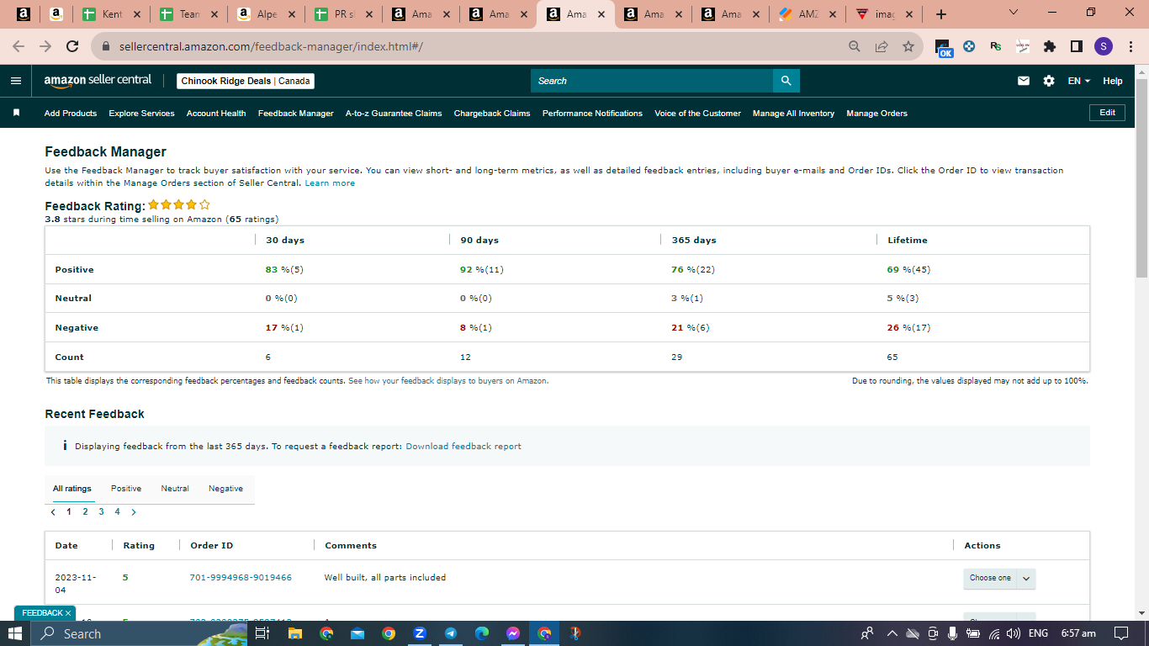Go to next feedback page arrow
The image size is (1149, 646).
coord(134,511)
